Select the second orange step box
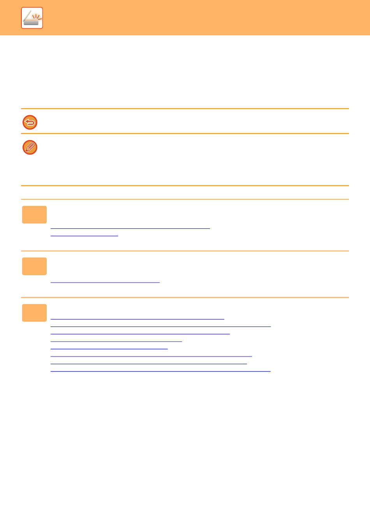Image resolution: width=370 pixels, height=523 pixels. (34, 266)
